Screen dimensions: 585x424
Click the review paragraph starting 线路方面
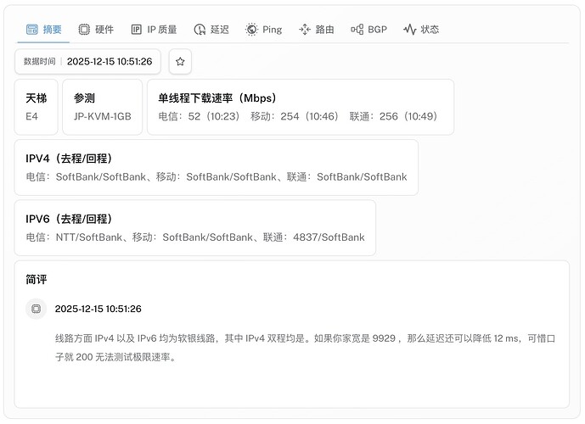click(x=305, y=348)
